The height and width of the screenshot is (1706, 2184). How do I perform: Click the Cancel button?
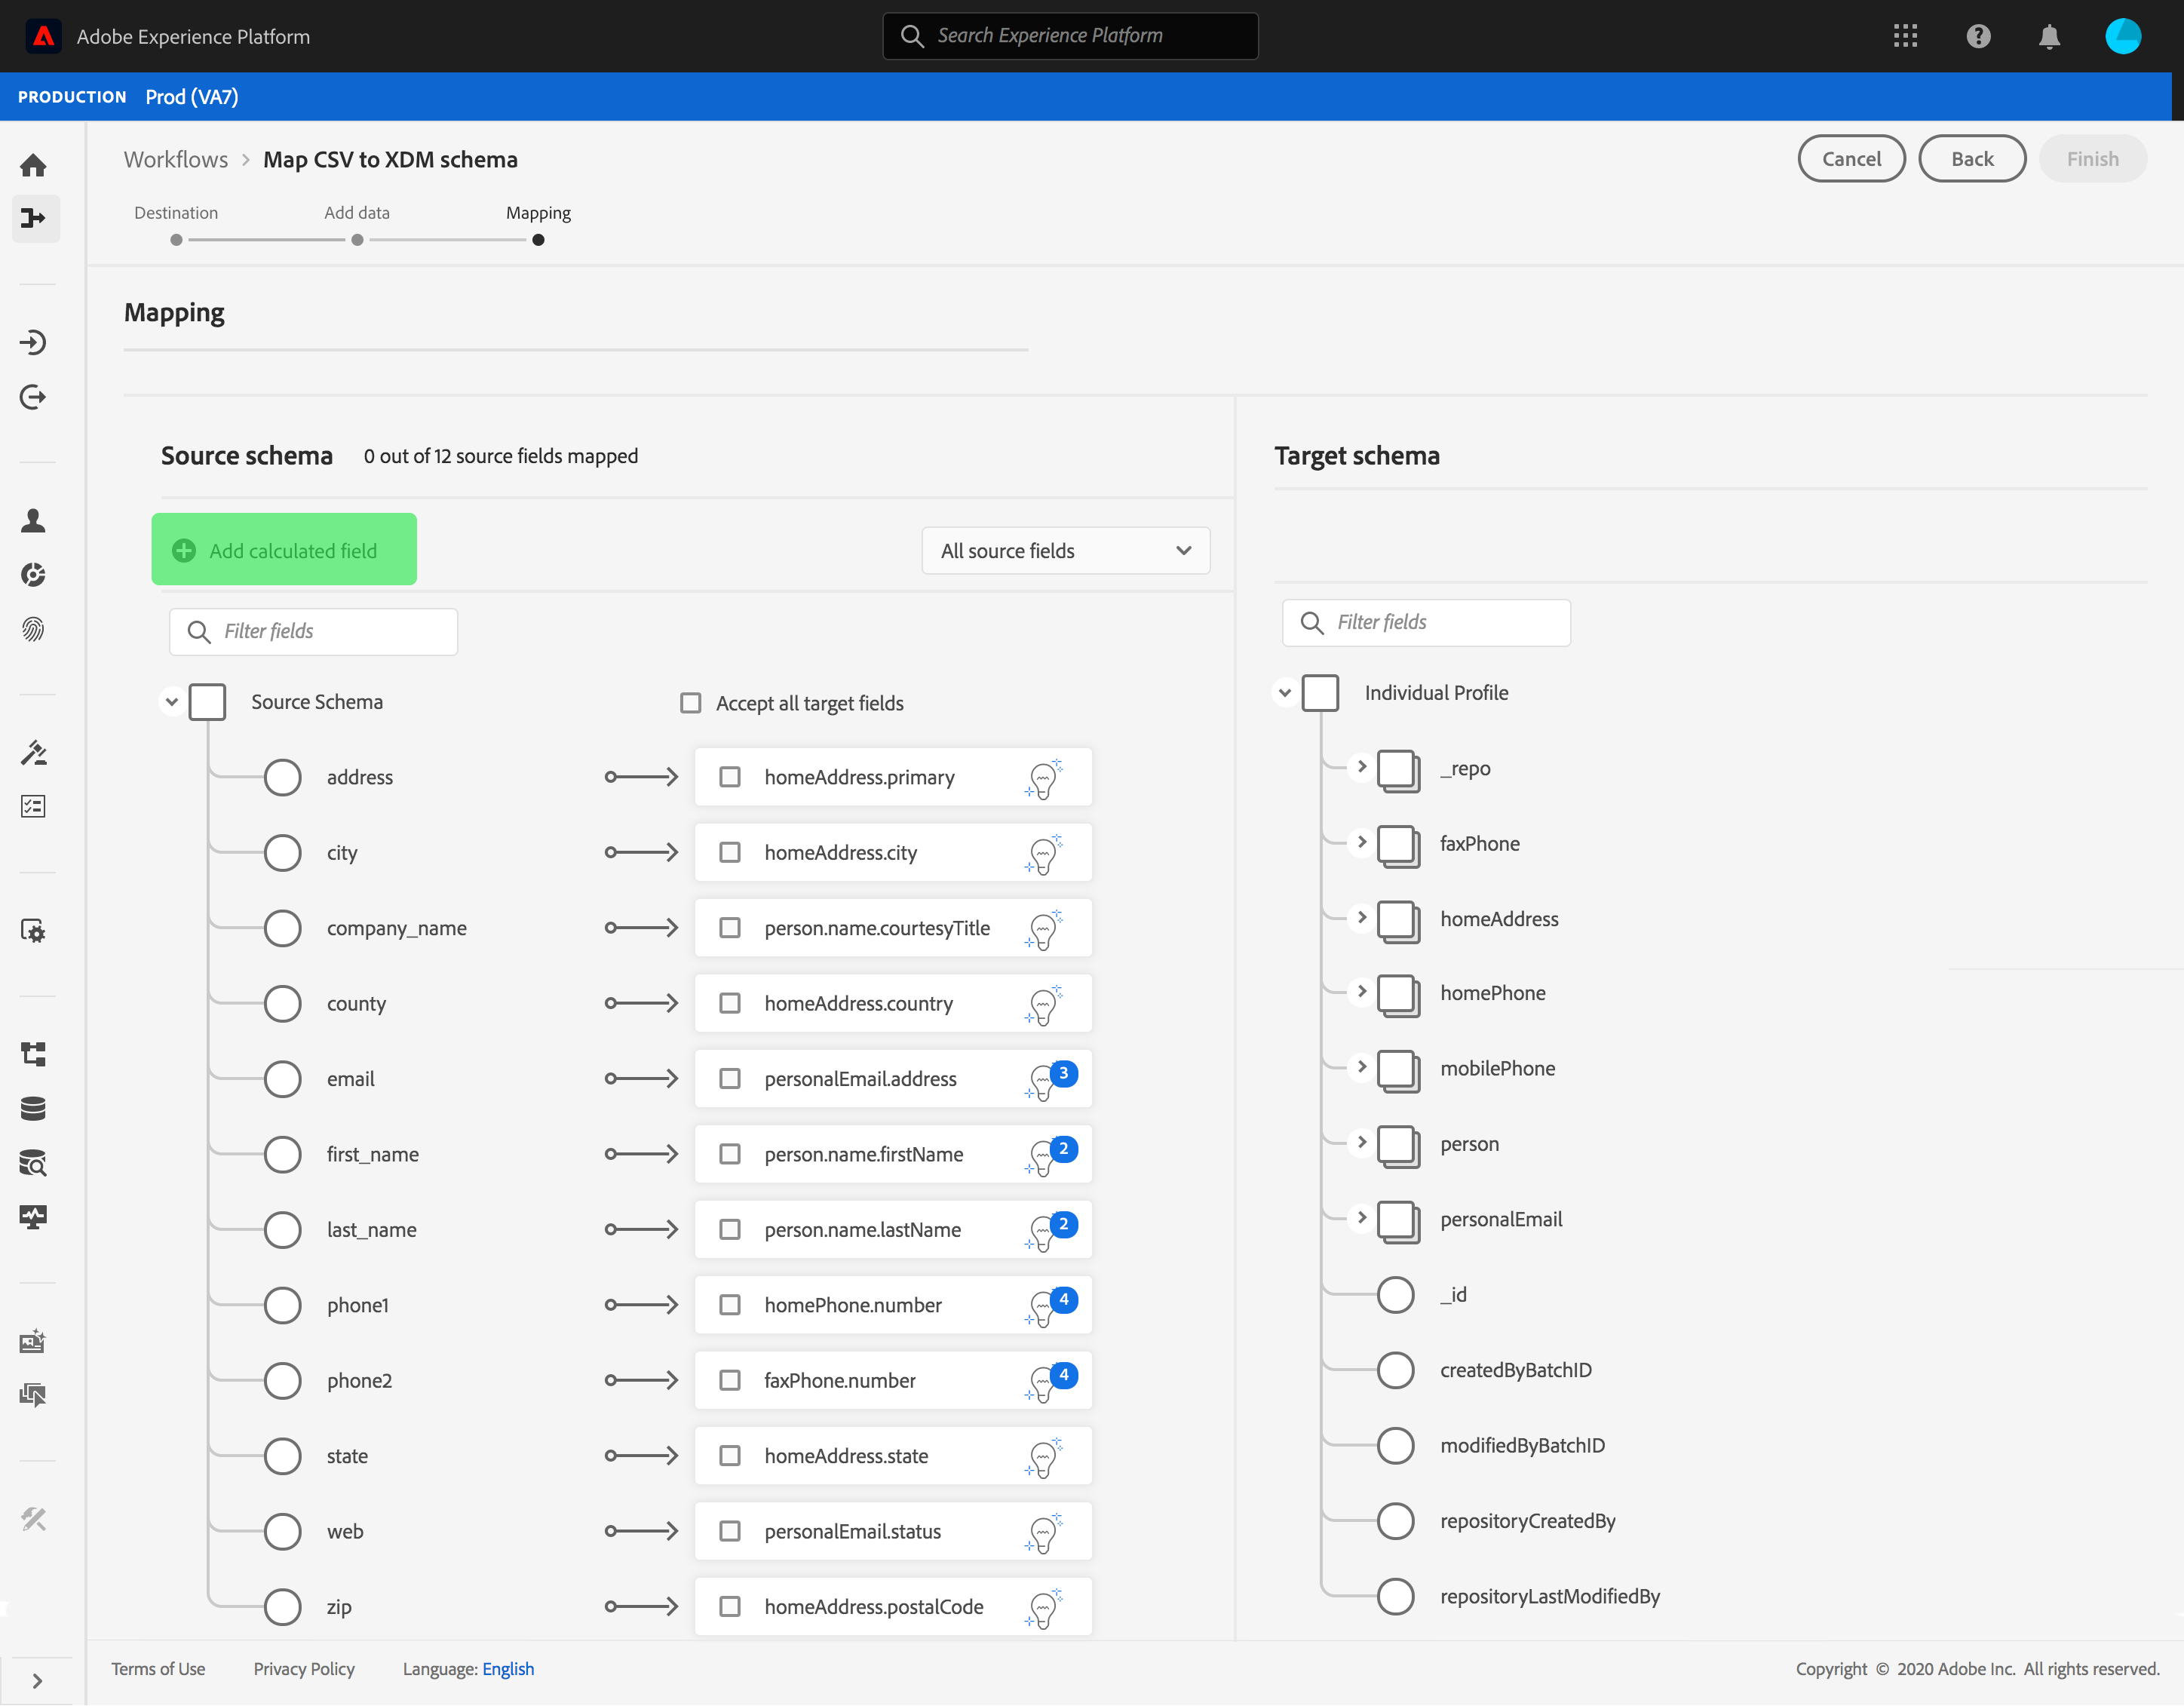click(1850, 159)
